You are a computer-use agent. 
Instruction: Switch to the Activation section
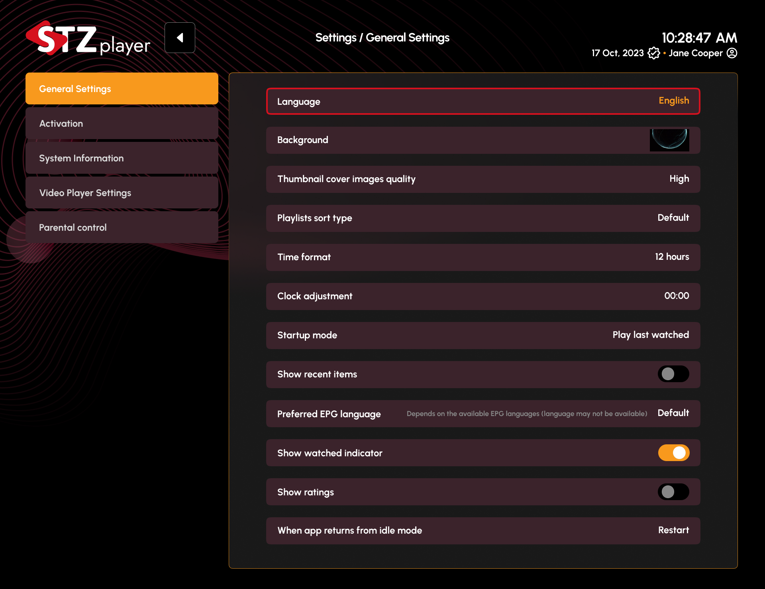[x=122, y=123]
